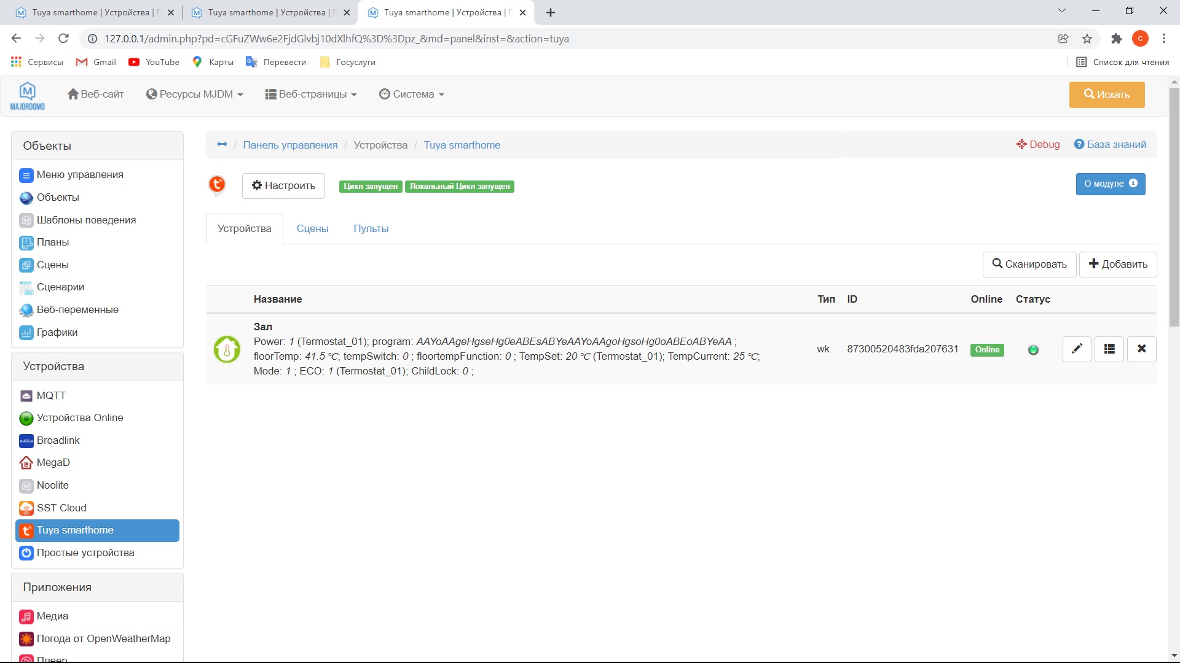Open the browser extensions puzzle icon
The width and height of the screenshot is (1180, 663).
pyautogui.click(x=1116, y=39)
